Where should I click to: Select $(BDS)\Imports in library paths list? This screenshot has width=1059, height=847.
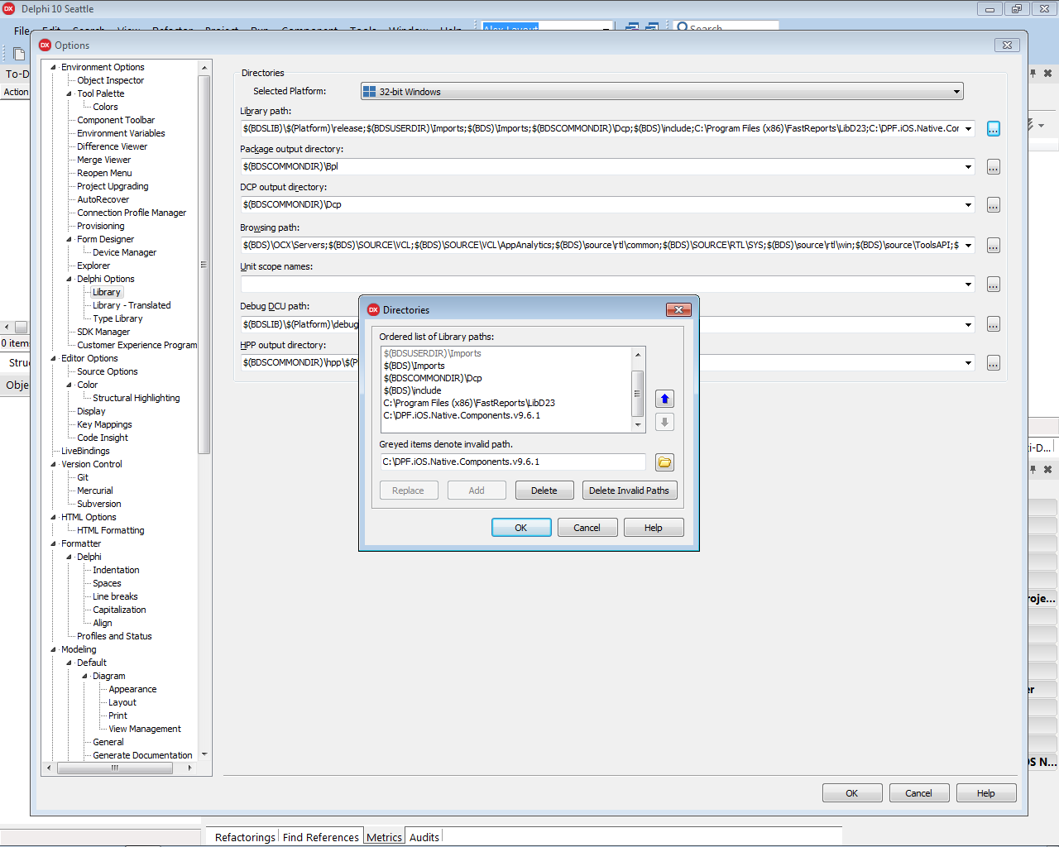tap(414, 366)
